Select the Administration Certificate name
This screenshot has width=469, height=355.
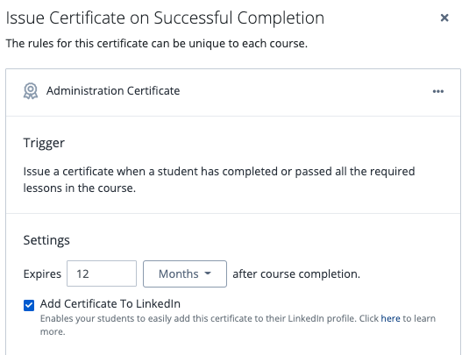click(x=113, y=91)
